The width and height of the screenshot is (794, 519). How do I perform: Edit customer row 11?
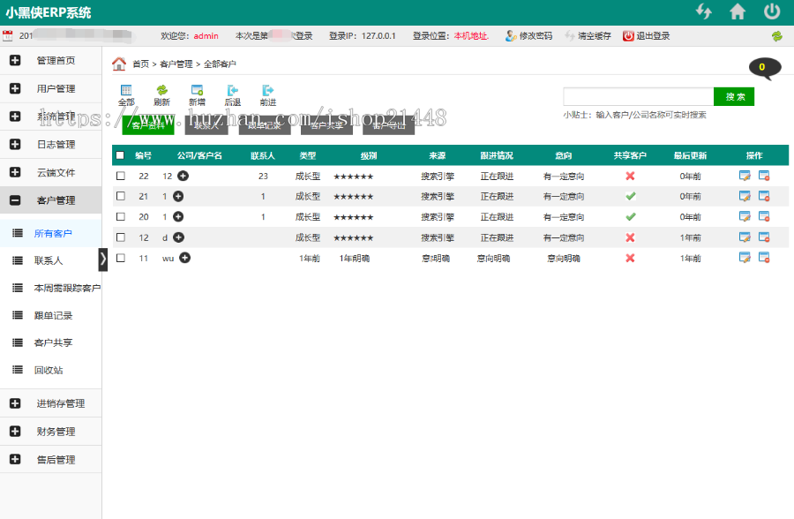pos(745,258)
